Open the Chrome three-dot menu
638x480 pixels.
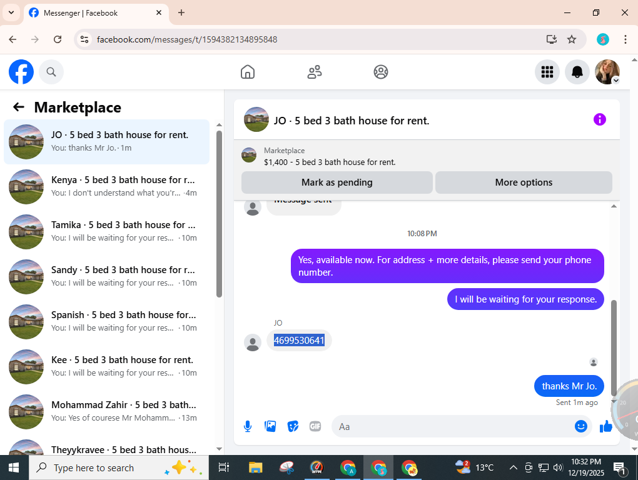pyautogui.click(x=625, y=39)
